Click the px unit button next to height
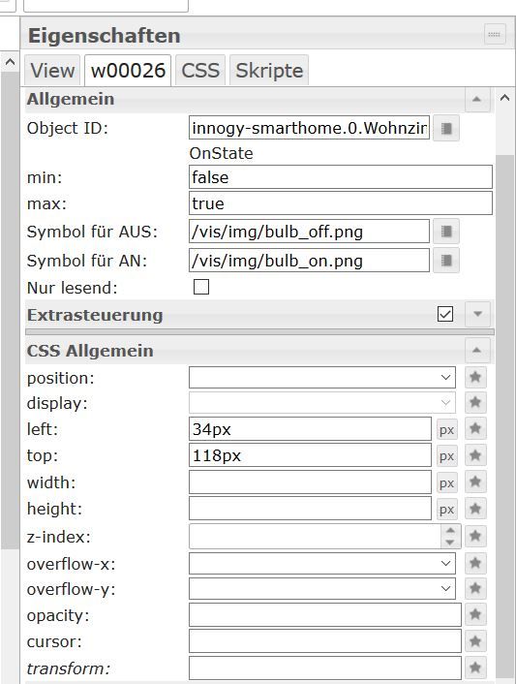The image size is (516, 684). [x=446, y=510]
